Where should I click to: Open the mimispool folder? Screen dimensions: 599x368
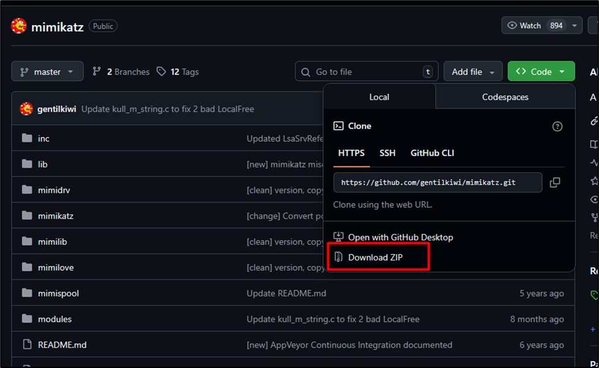(59, 293)
